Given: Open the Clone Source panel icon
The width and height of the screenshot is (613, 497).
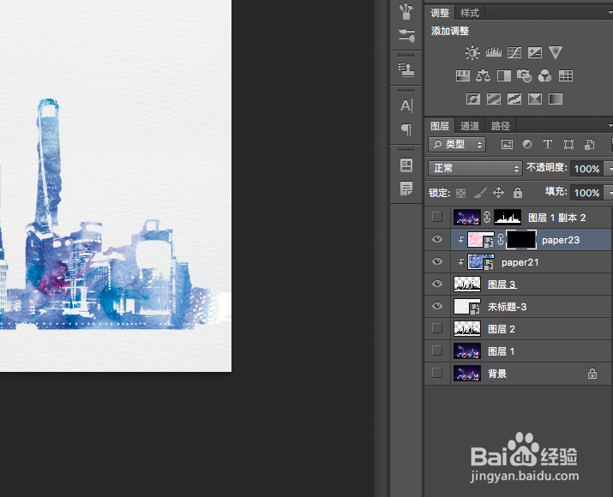Looking at the screenshot, I should tap(406, 70).
